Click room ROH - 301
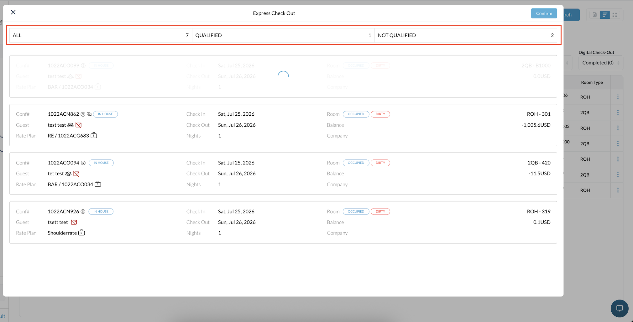This screenshot has height=322, width=633. point(539,114)
